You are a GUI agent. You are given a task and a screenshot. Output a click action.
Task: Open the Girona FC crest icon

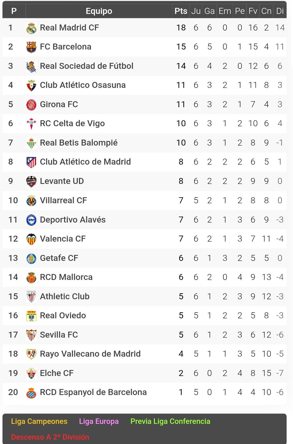pyautogui.click(x=31, y=105)
